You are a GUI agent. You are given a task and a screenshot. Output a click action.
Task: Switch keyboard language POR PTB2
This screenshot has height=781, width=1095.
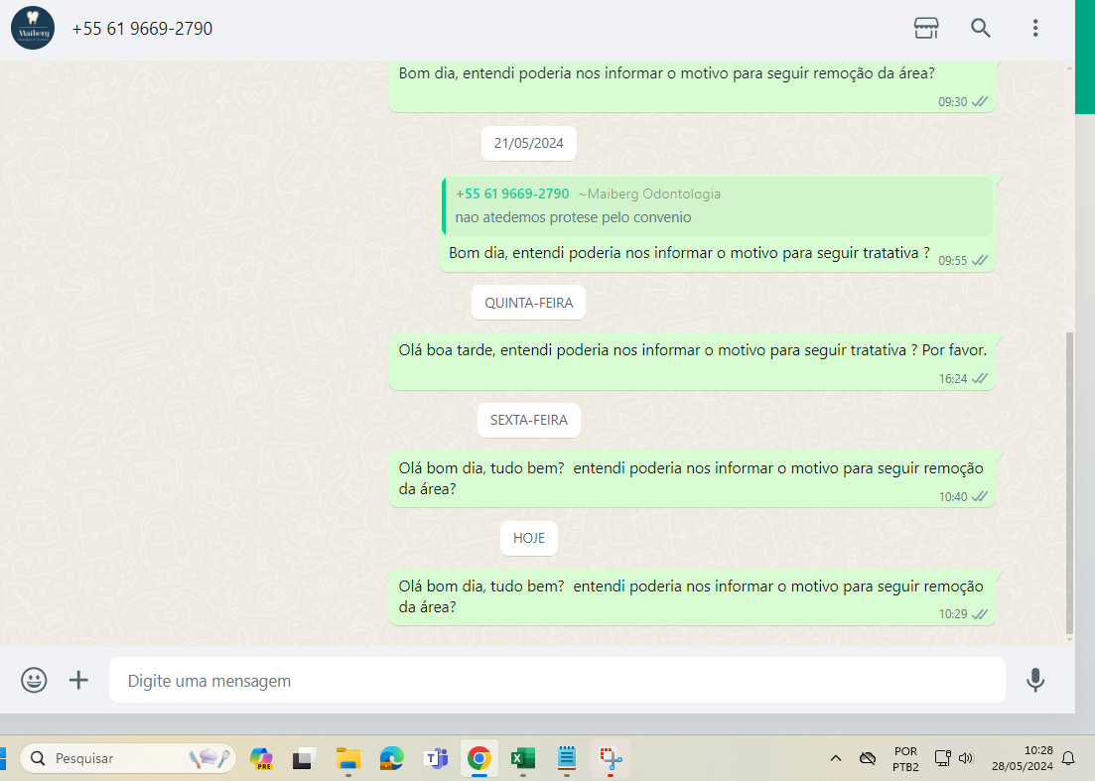pyautogui.click(x=905, y=759)
